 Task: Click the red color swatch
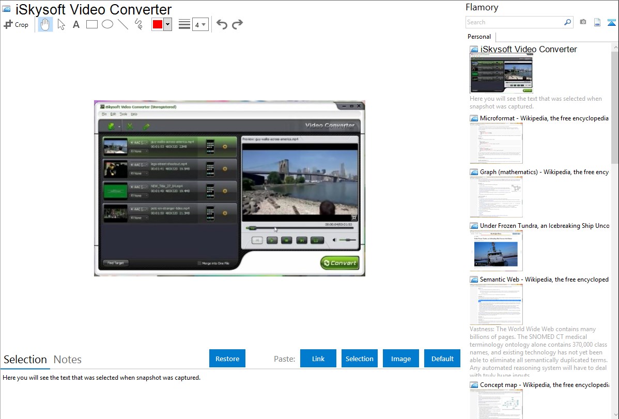pos(158,24)
